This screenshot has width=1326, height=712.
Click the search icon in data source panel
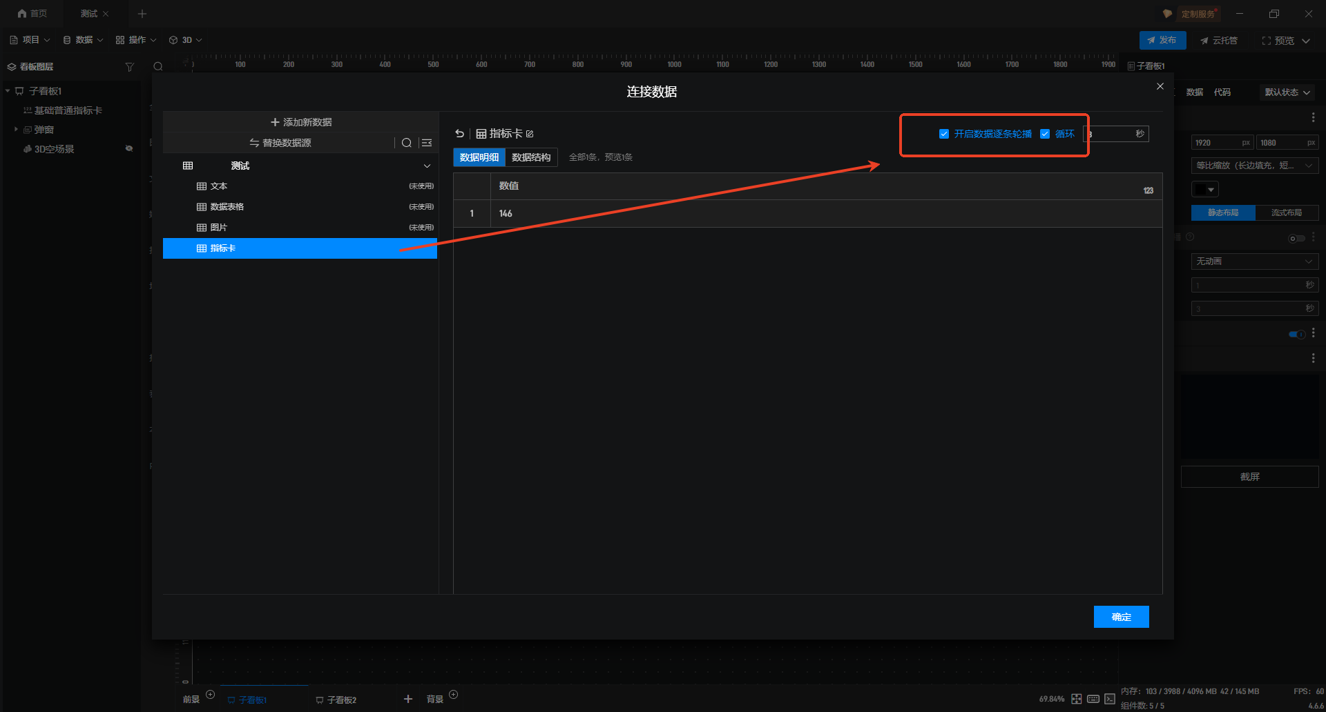click(407, 143)
